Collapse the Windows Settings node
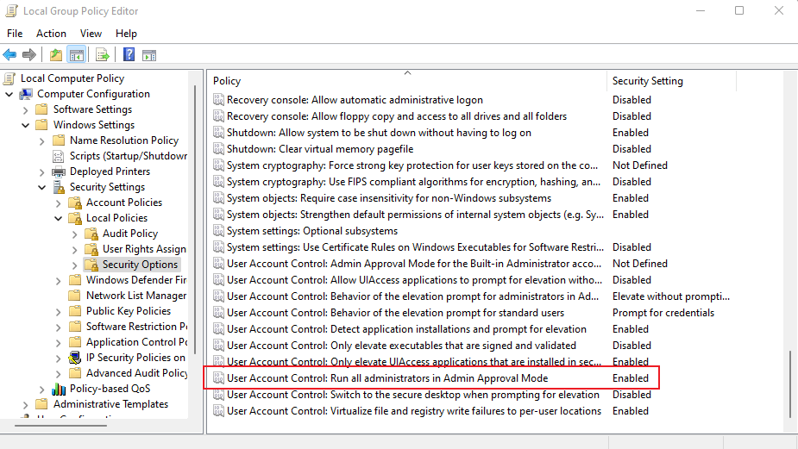 (x=25, y=125)
